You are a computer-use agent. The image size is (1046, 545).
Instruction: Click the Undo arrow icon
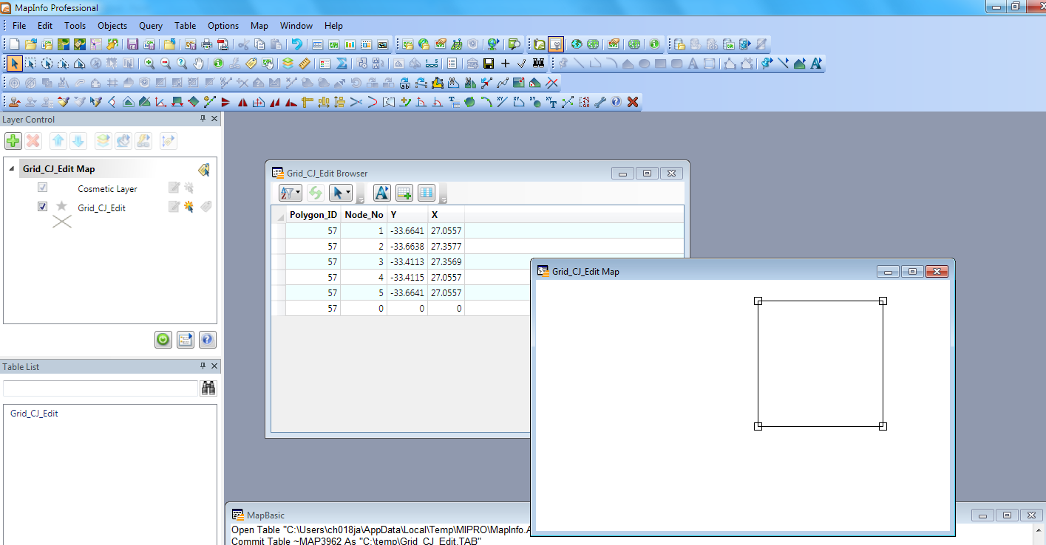[296, 44]
